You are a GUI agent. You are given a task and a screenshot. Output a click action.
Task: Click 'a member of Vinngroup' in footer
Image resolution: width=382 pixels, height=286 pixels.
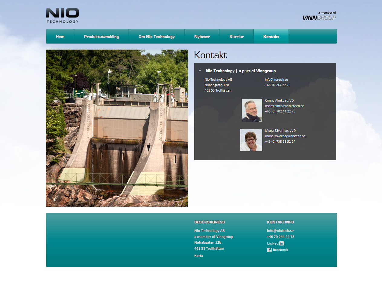214,237
